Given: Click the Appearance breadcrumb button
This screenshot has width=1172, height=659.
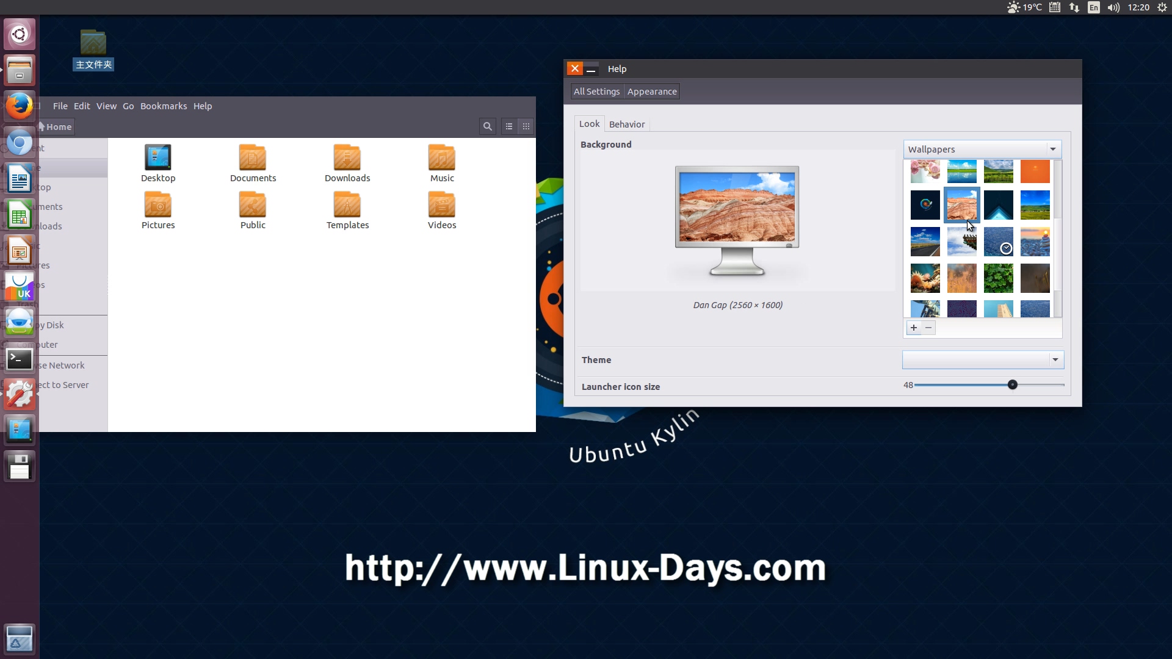Looking at the screenshot, I should tap(652, 92).
